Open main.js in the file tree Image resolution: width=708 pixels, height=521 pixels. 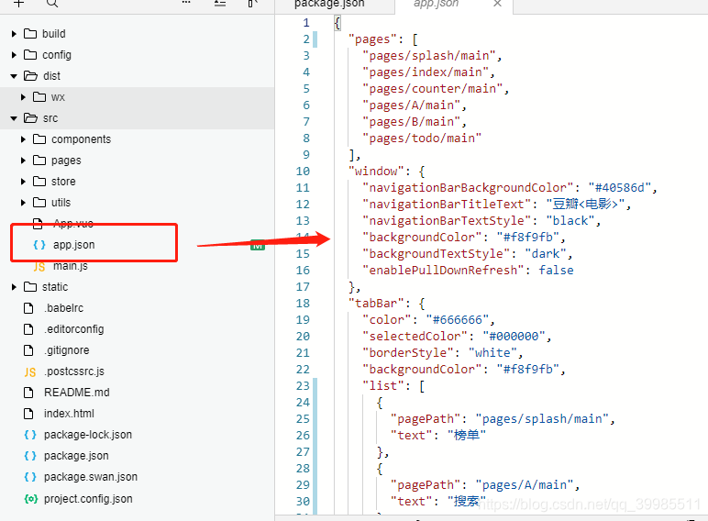click(x=71, y=266)
